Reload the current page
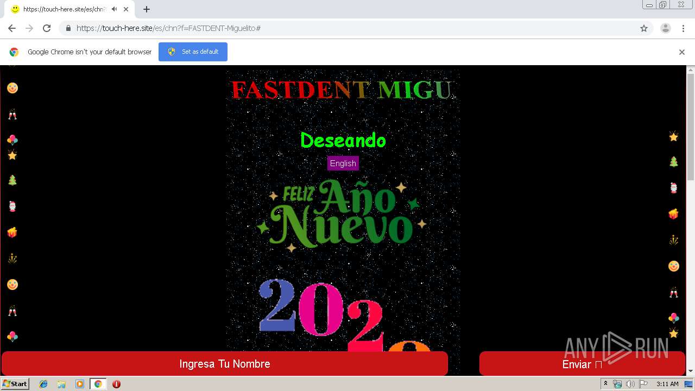This screenshot has width=695, height=391. click(47, 28)
